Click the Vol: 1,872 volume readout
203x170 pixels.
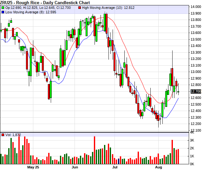(13, 135)
